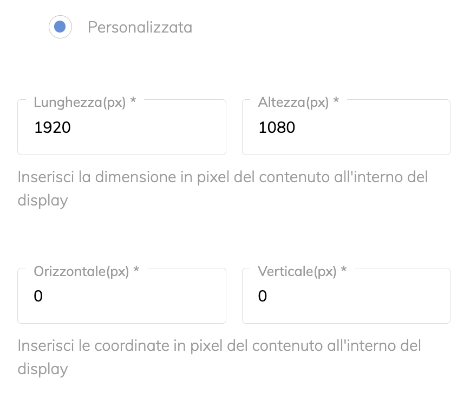The image size is (470, 411).
Task: Click the 0 value in Verticale
Action: 263,296
